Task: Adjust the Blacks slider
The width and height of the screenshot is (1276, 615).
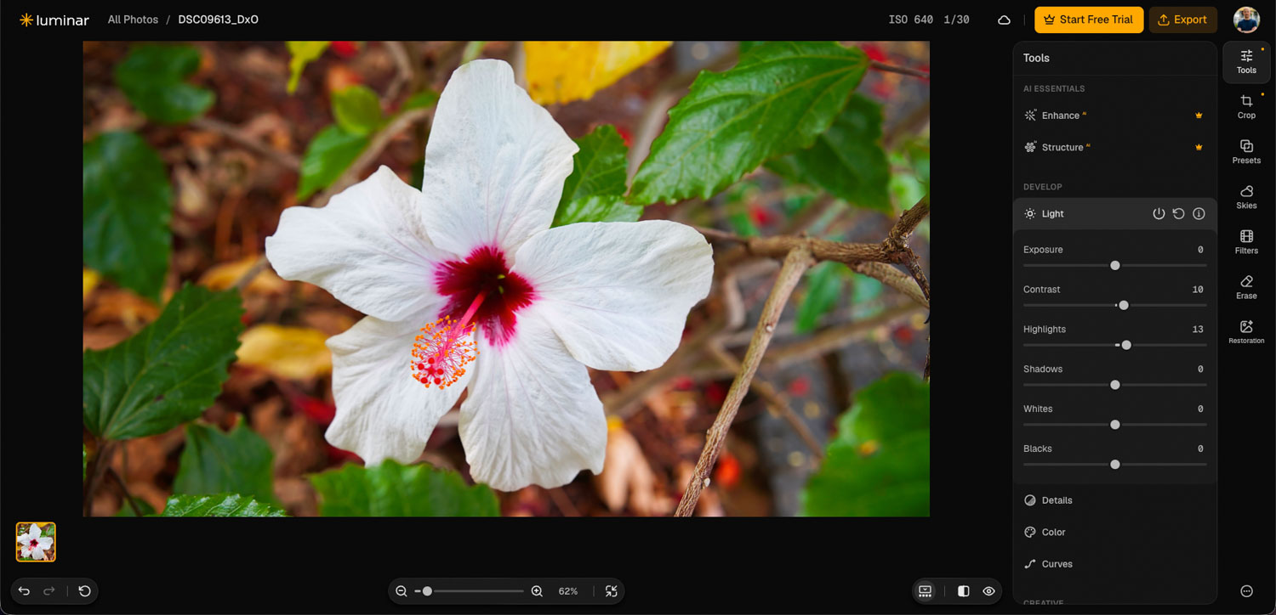Action: point(1114,465)
